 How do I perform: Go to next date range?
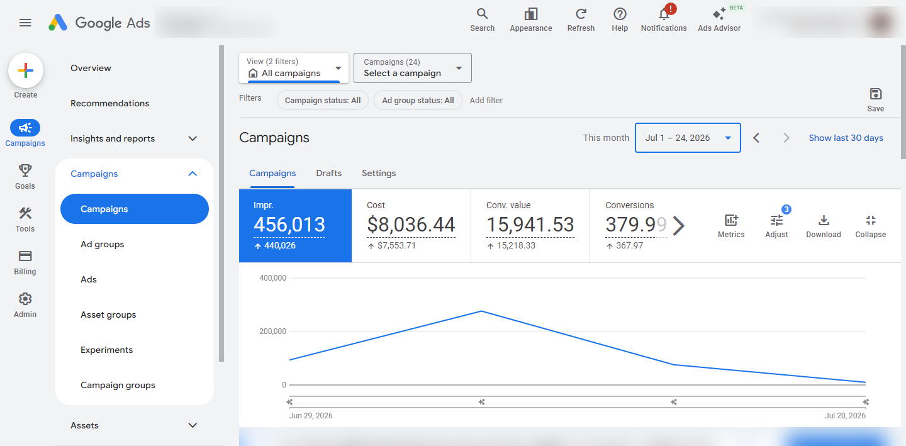tap(786, 138)
